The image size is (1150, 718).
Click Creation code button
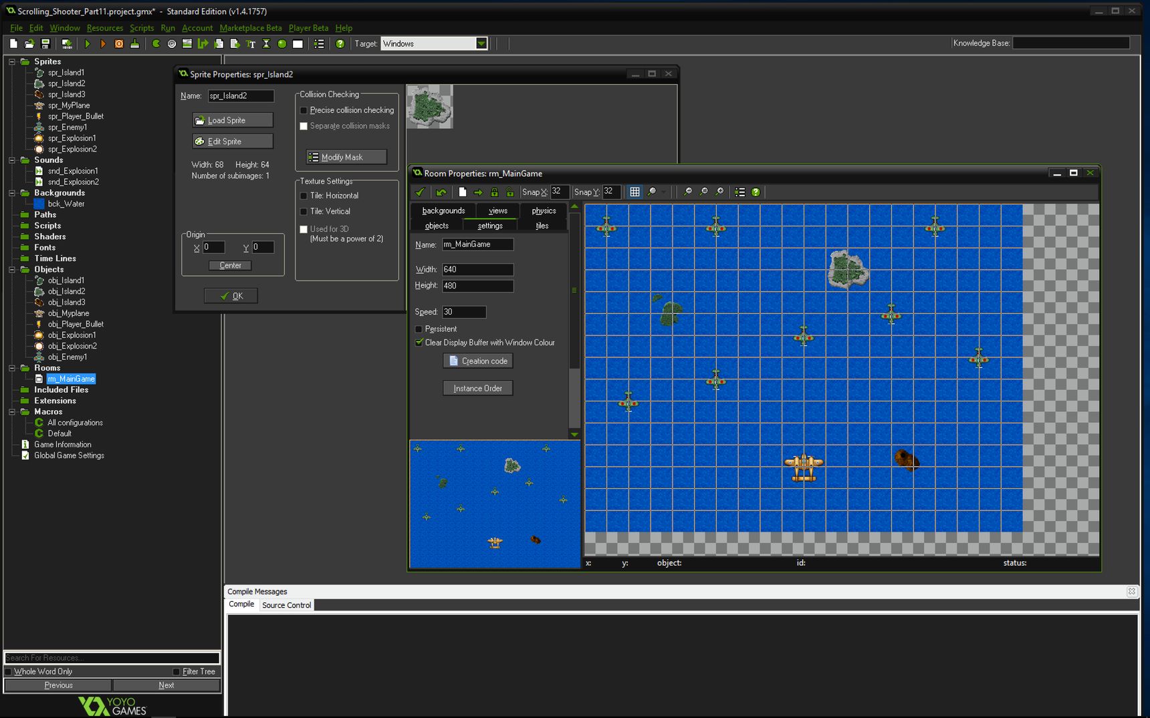click(478, 361)
